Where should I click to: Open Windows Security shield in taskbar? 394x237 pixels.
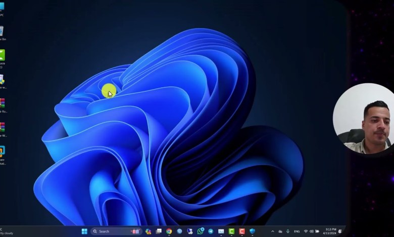coord(252,231)
